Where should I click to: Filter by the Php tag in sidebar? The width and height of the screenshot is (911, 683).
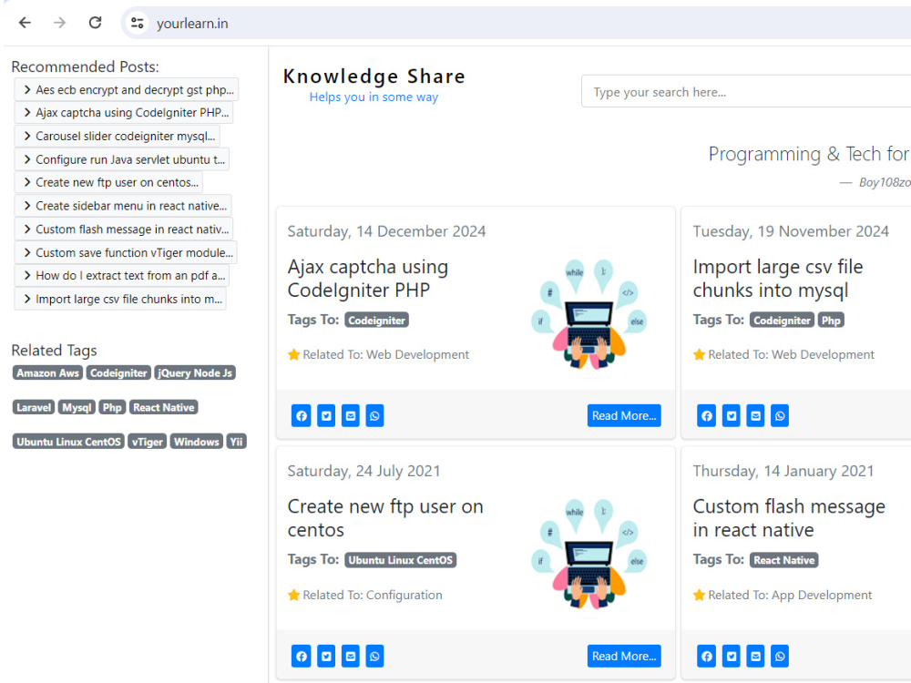pos(112,407)
